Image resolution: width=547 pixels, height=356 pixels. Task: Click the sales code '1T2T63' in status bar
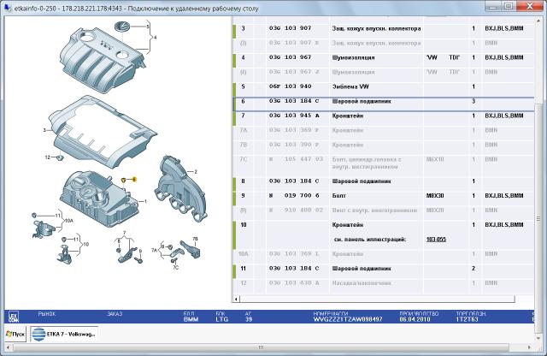(468, 319)
